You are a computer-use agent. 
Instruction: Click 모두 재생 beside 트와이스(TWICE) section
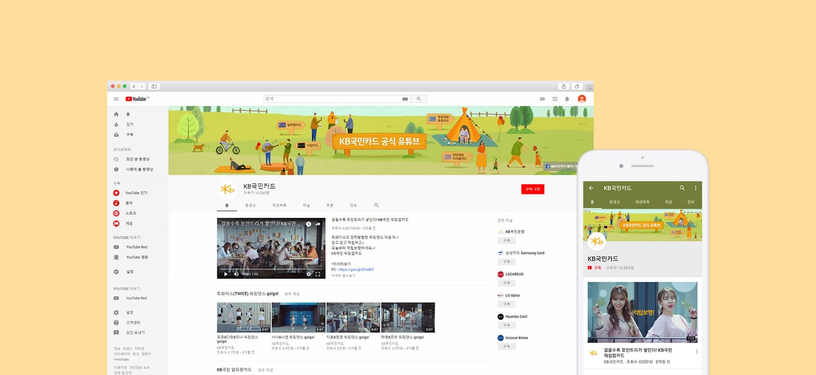point(292,294)
